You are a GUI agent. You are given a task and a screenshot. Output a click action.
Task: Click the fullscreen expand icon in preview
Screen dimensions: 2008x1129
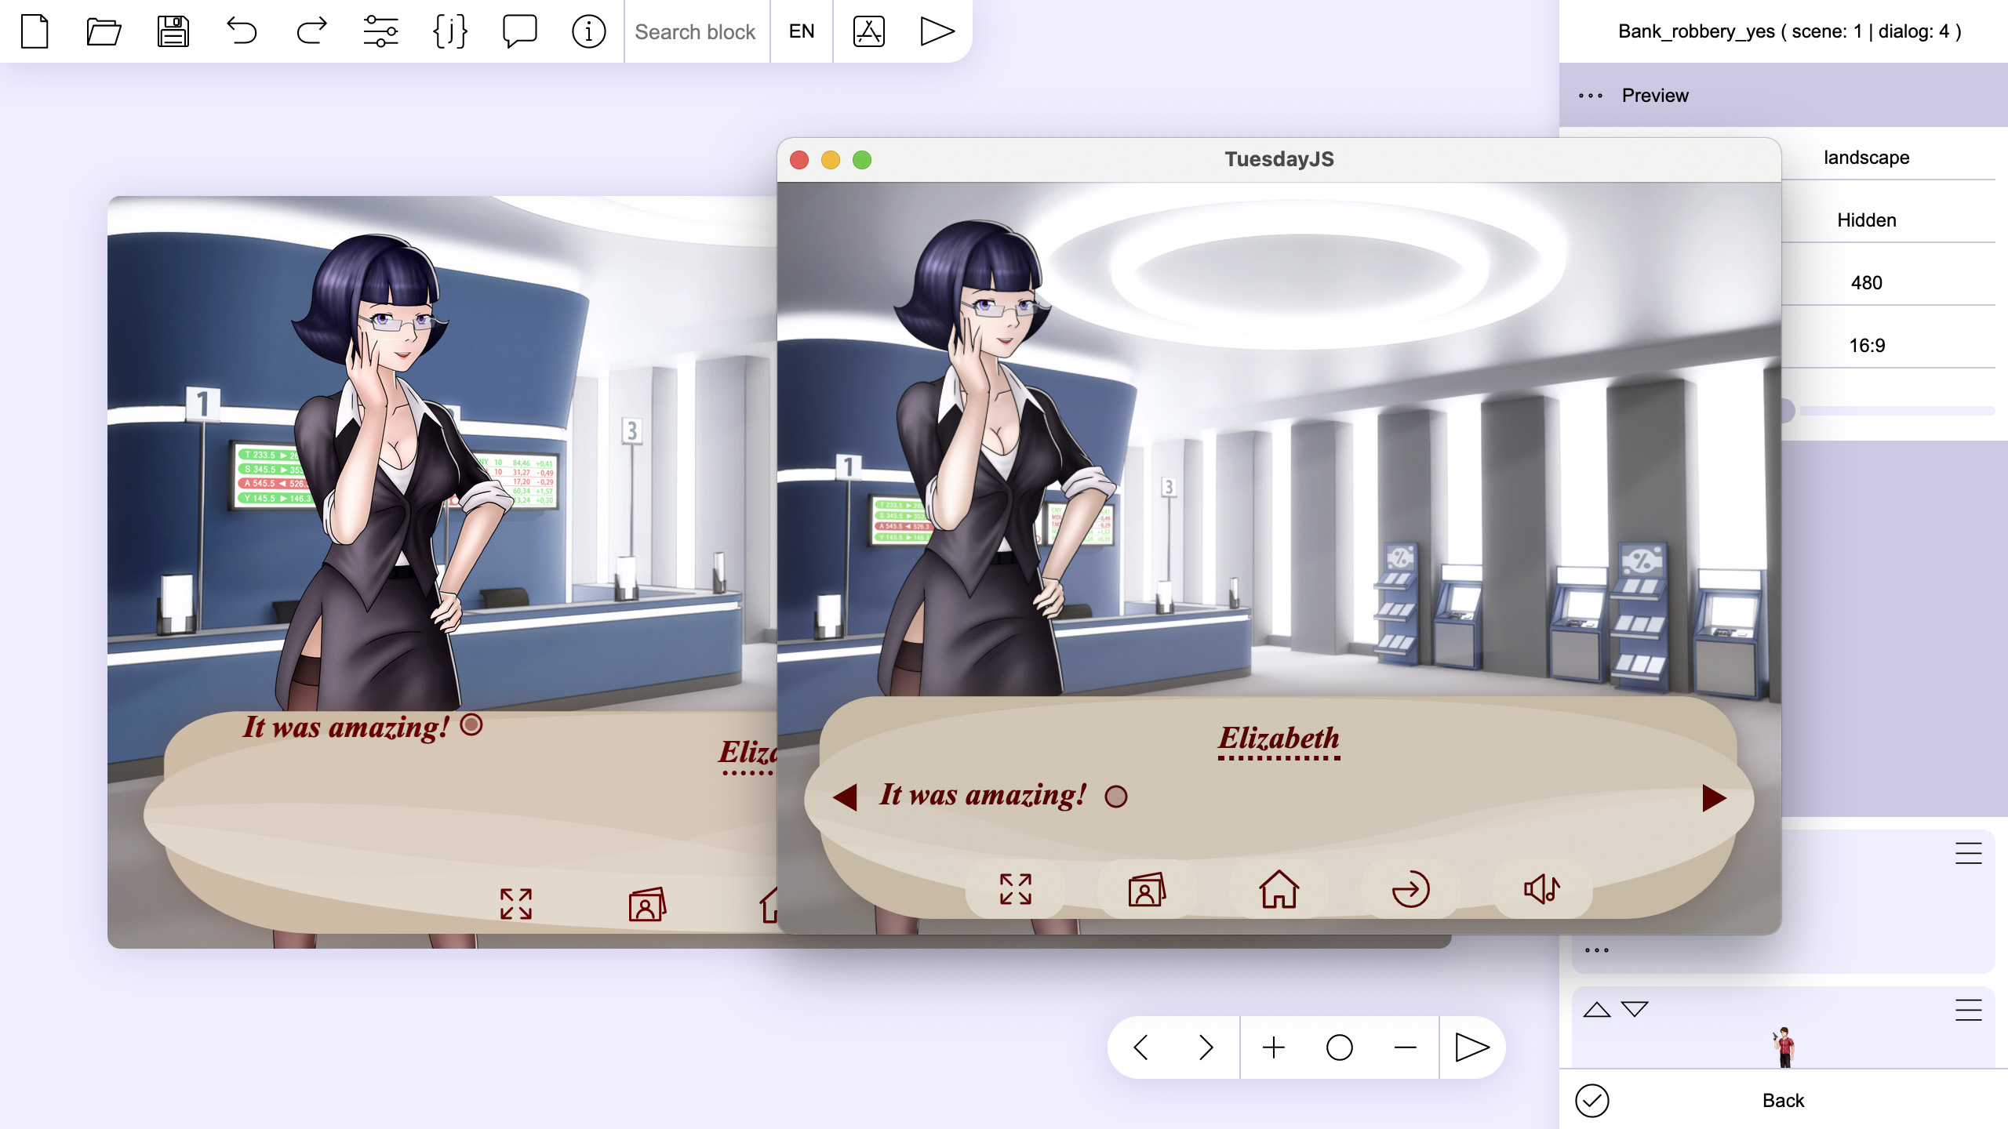point(1017,888)
